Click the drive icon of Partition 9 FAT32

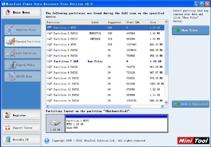point(50,72)
